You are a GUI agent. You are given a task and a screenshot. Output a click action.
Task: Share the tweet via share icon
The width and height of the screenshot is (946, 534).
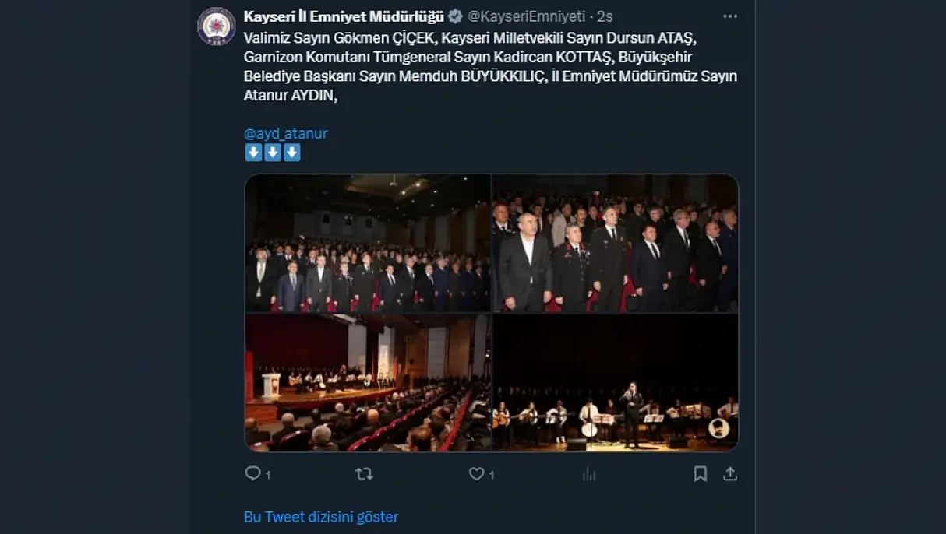pos(730,473)
